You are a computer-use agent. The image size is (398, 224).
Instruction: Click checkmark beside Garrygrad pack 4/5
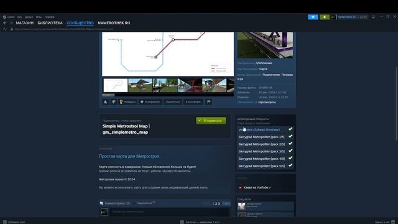(290, 158)
